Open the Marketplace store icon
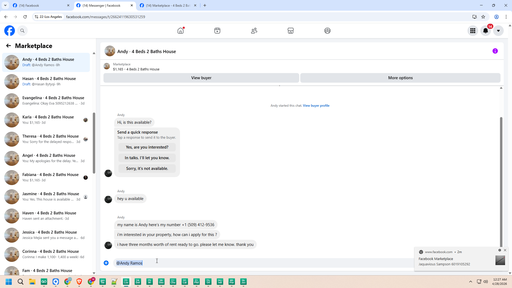Screen dimensions: 512x288 pyautogui.click(x=291, y=31)
